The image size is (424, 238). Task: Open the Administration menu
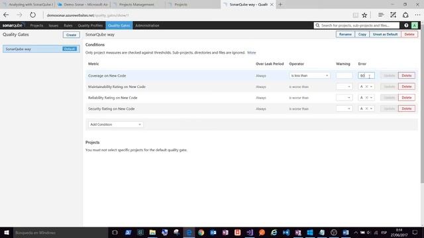pyautogui.click(x=147, y=25)
